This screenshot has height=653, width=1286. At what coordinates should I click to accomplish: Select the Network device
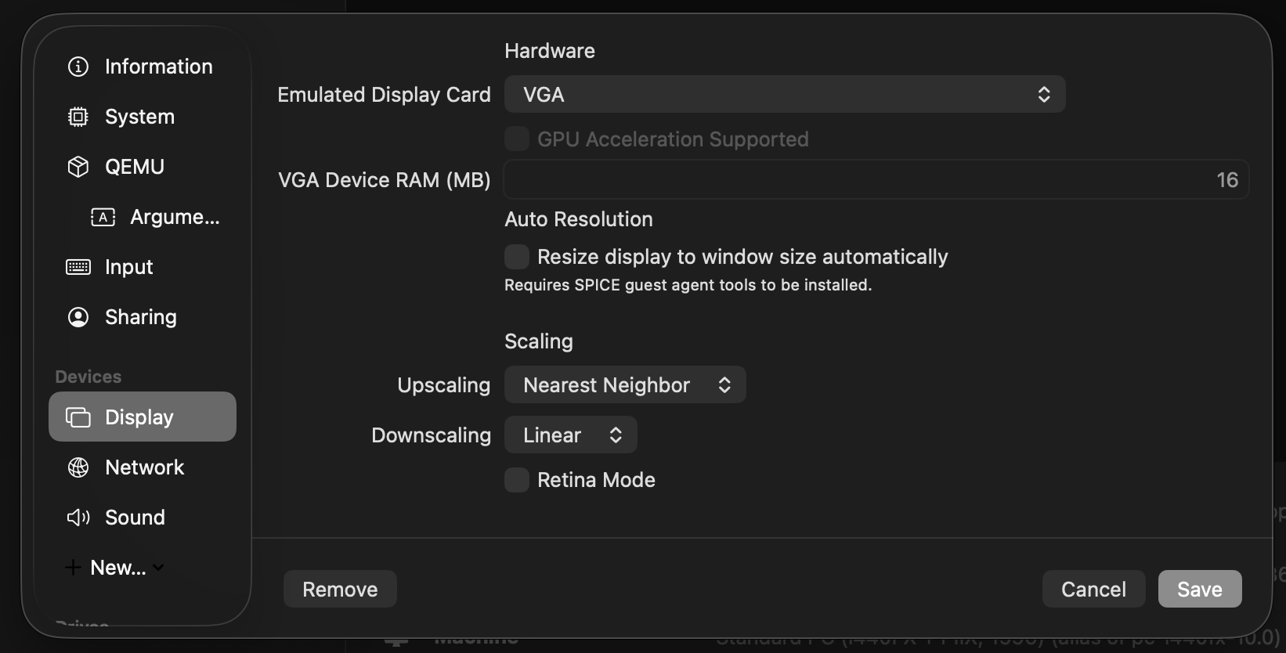pos(143,467)
